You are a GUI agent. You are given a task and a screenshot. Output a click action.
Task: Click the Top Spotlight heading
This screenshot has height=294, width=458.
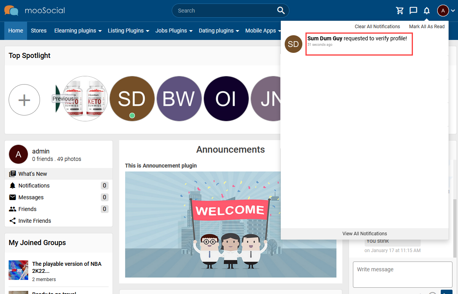pyautogui.click(x=29, y=56)
